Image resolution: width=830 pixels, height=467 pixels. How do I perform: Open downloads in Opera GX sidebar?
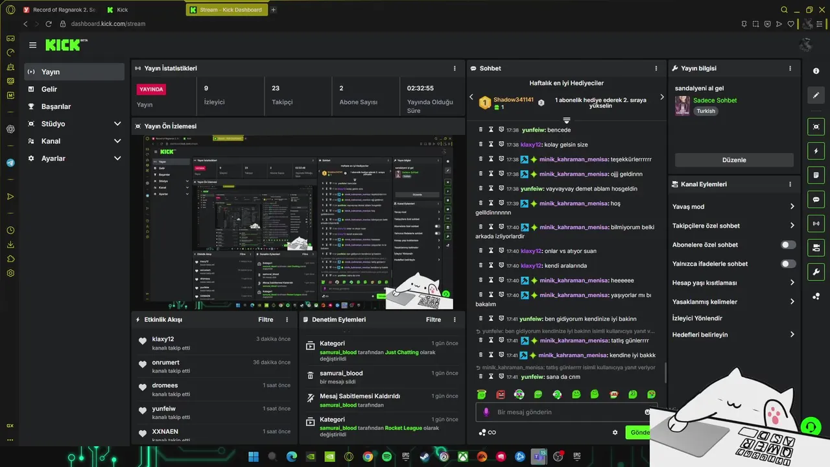[x=10, y=245]
